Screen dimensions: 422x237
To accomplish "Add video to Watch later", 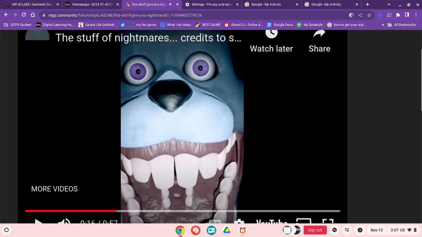I will coord(271,41).
